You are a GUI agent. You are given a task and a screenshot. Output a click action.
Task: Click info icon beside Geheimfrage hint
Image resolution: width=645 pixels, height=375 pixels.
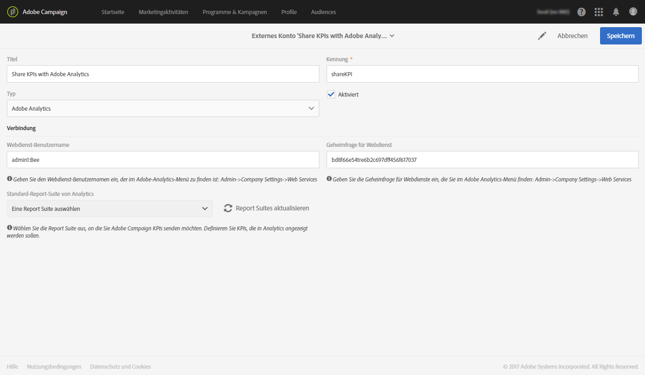(x=329, y=179)
